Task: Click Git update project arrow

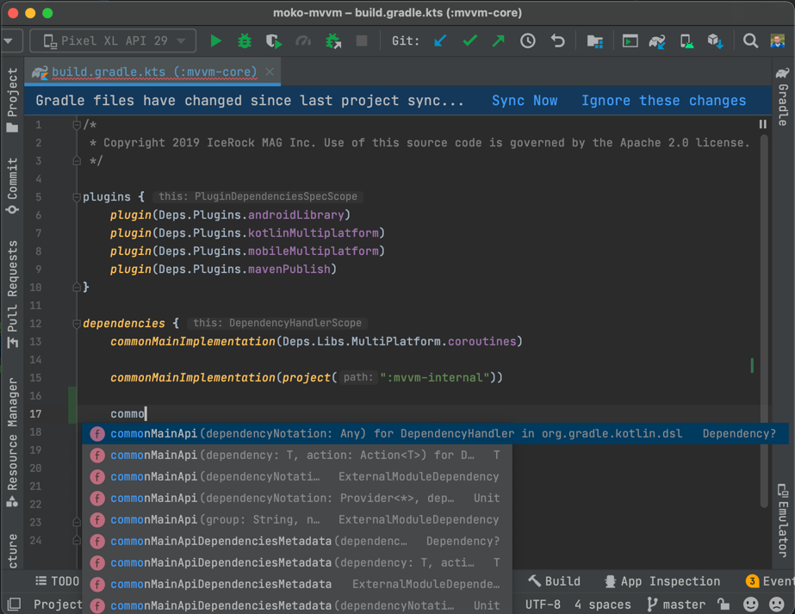Action: [x=440, y=40]
